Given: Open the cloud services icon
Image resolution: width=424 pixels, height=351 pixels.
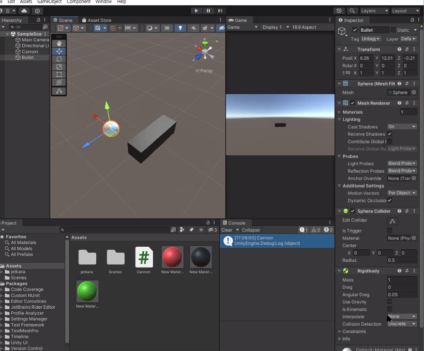Looking at the screenshot, I should click(x=24, y=11).
